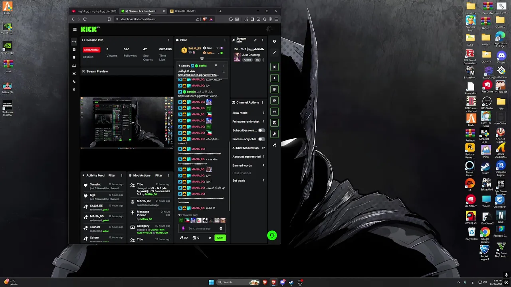The width and height of the screenshot is (511, 287).
Task: Open options for pinned BotRix message
Action: pyautogui.click(x=224, y=66)
